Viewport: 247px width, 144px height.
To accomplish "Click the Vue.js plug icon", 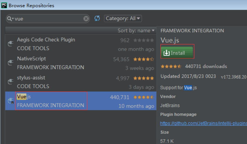I will (11, 101).
